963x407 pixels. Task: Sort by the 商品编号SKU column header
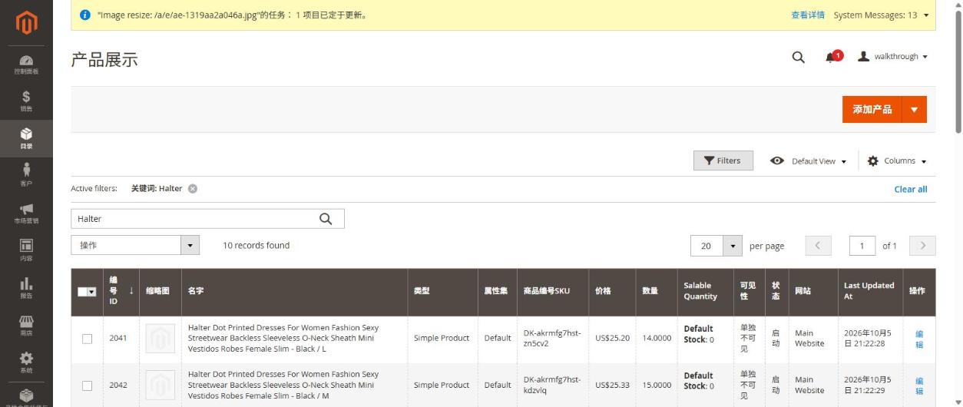(553, 292)
